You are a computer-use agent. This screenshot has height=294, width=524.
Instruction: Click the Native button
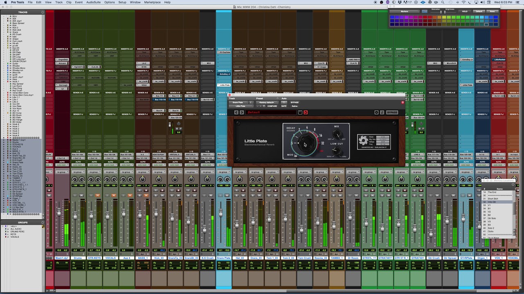pyautogui.click(x=295, y=106)
